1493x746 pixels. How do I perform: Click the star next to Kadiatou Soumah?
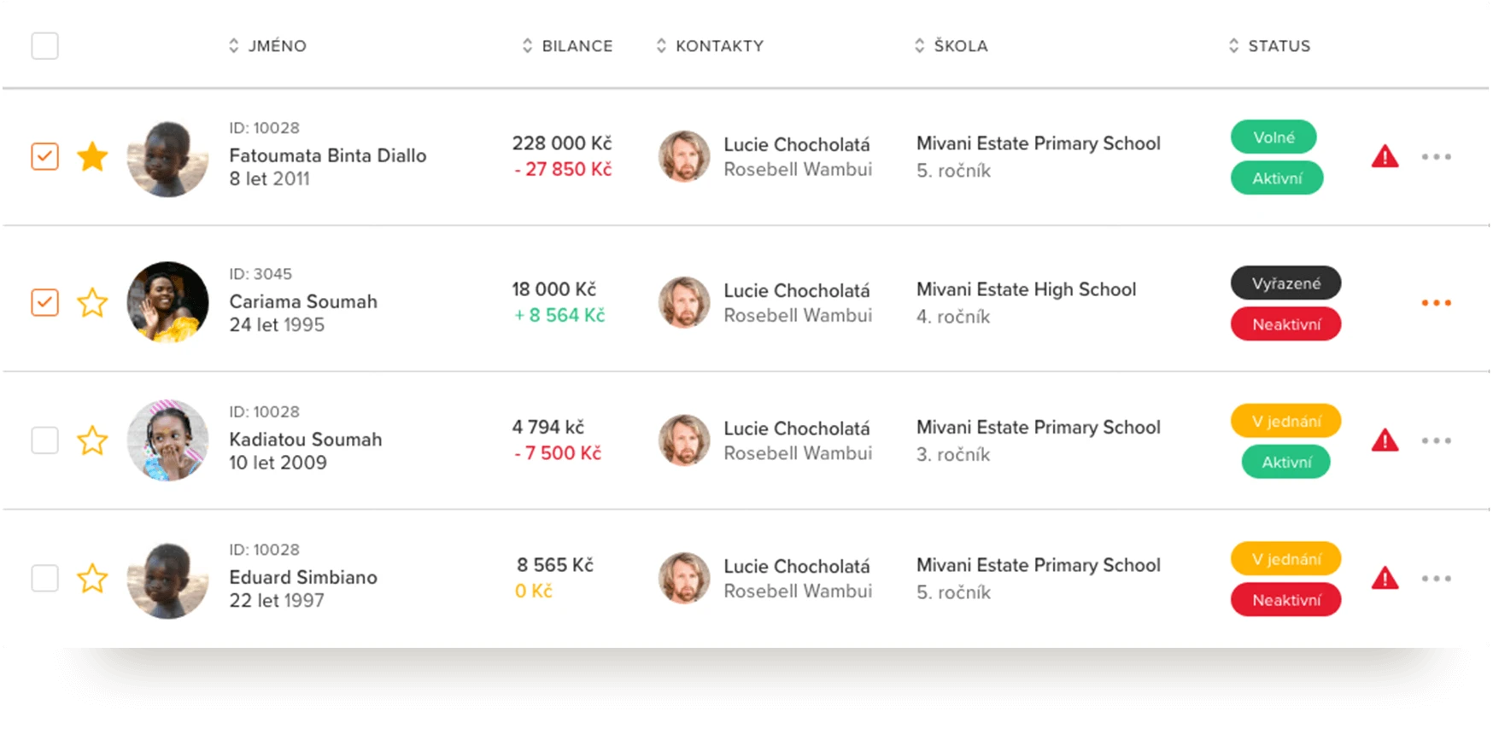point(92,441)
